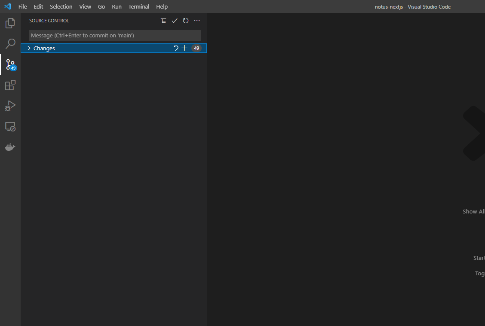Expand the Changes group chevron

(29, 48)
